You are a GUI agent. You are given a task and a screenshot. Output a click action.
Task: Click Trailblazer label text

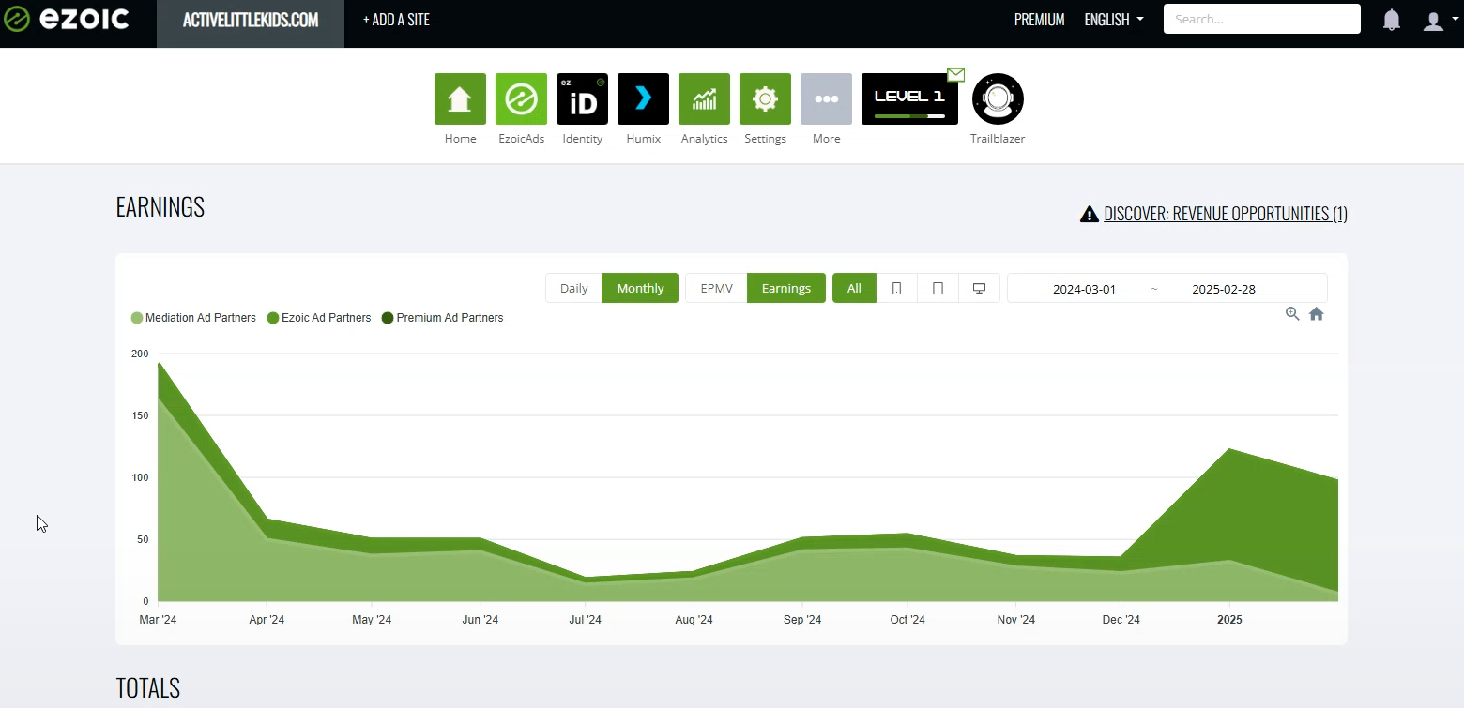click(x=998, y=139)
